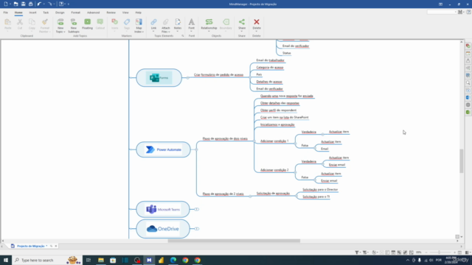Click the green Share icon
The height and width of the screenshot is (265, 472).
click(x=242, y=21)
